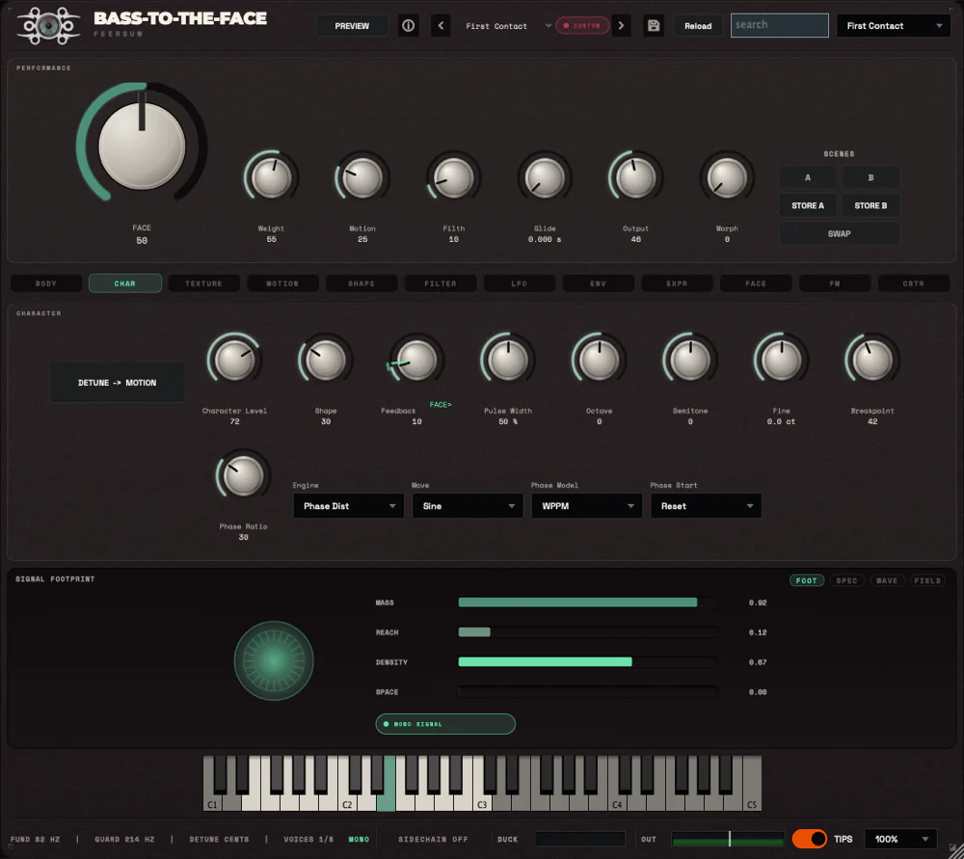This screenshot has width=964, height=859.
Task: Open the Engine dropdown showing Phase Dist
Action: point(348,506)
